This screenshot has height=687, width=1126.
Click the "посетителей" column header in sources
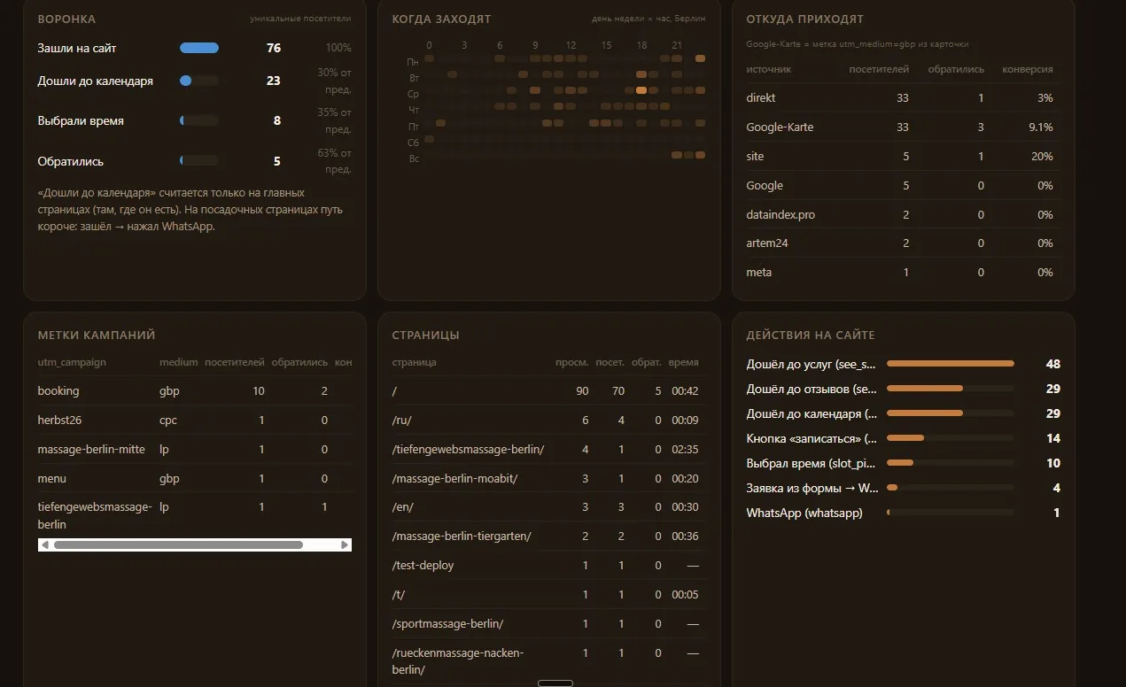pos(879,69)
